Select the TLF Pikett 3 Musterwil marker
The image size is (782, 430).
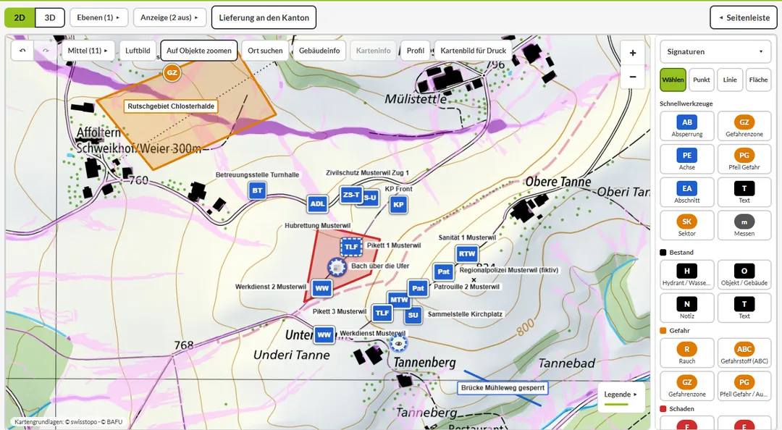(x=382, y=313)
